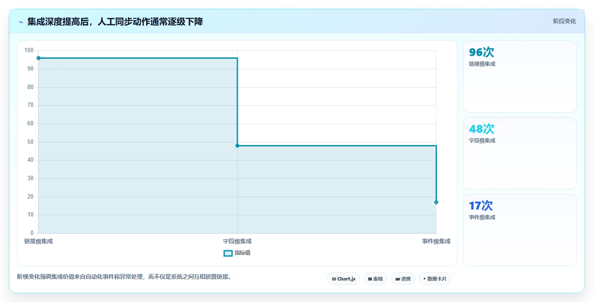Open the 48次 字段级集成 stat card
This screenshot has width=594, height=302.
(x=520, y=153)
